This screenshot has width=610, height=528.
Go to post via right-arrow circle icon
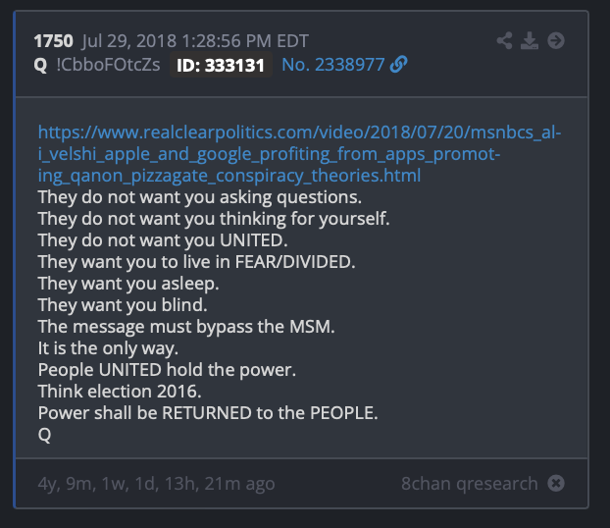[x=556, y=40]
